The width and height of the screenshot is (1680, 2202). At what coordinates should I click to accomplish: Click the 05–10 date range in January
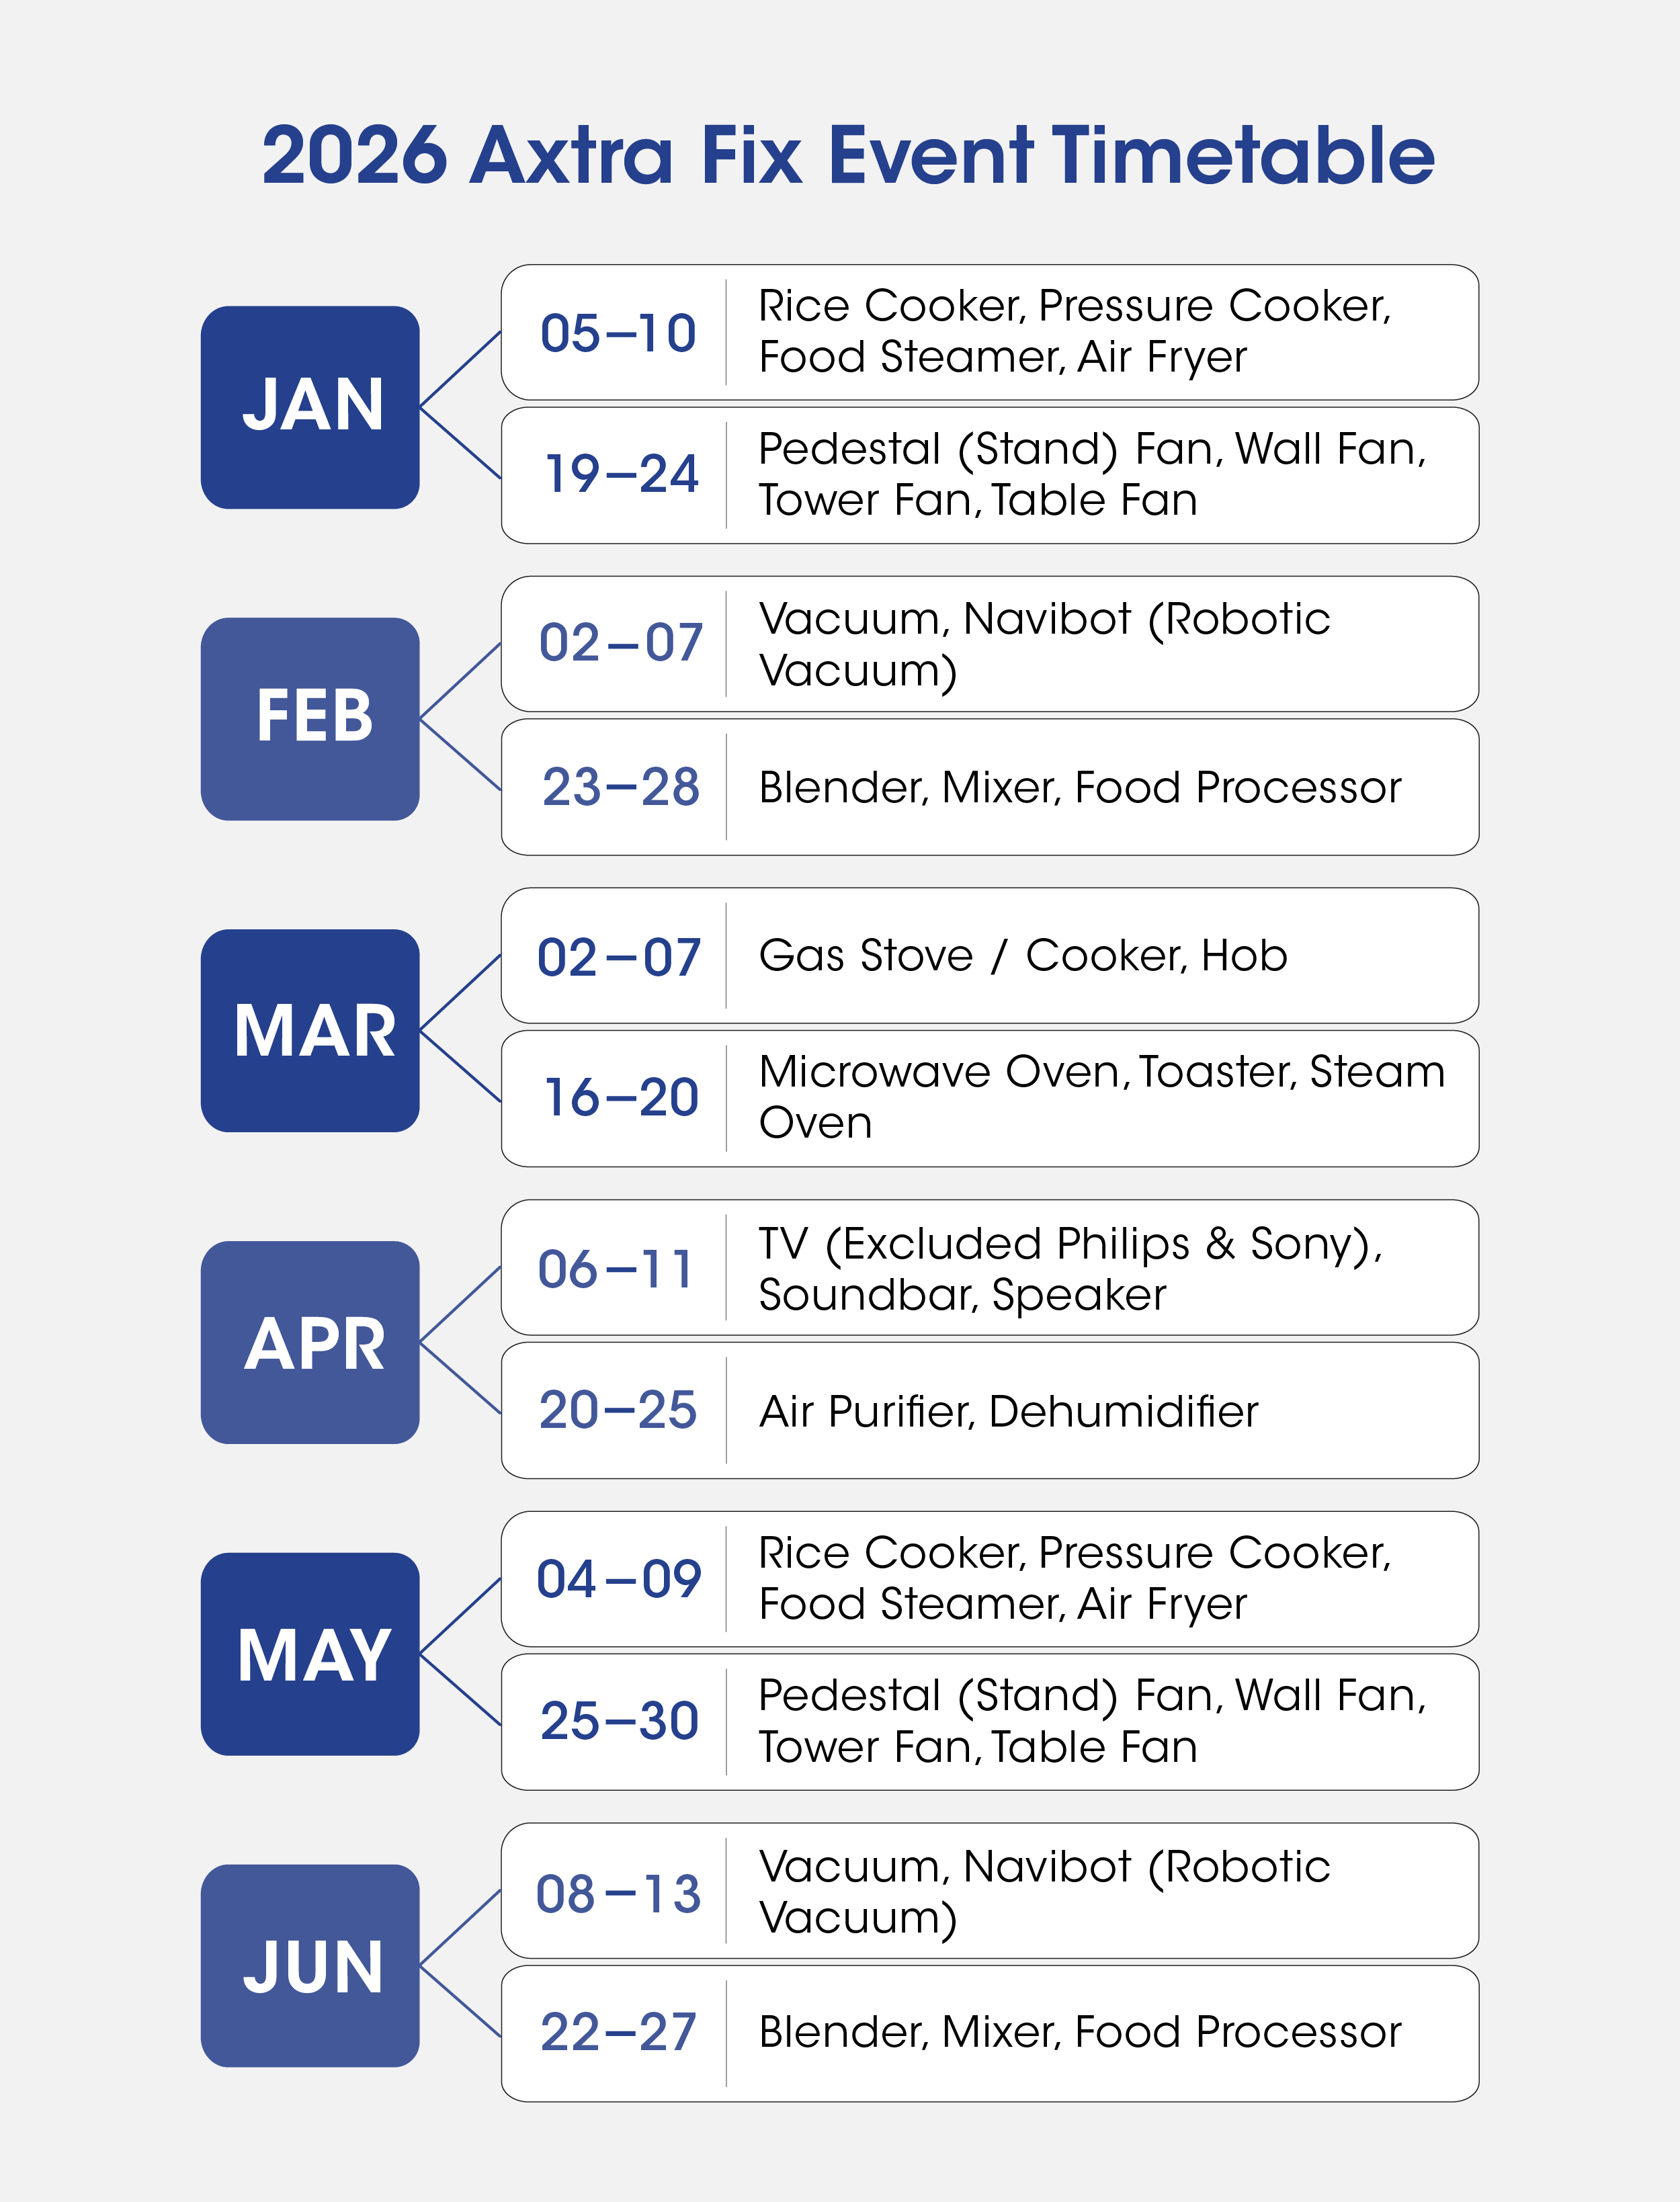click(618, 333)
